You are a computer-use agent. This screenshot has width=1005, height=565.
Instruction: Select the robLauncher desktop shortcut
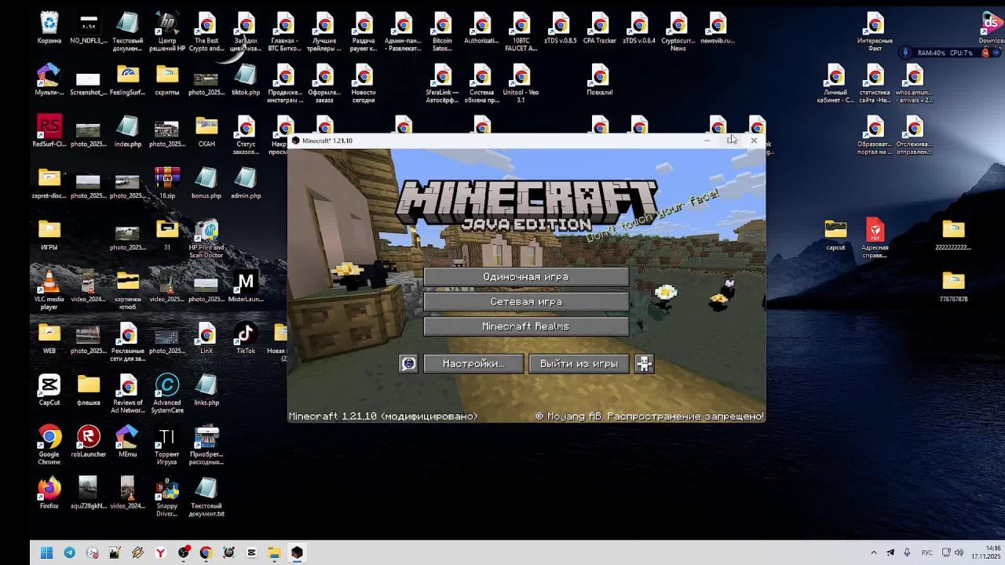(x=89, y=439)
